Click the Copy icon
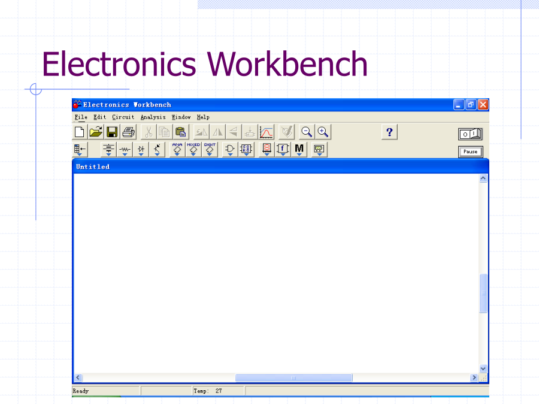Image resolution: width=539 pixels, height=404 pixels. 165,132
